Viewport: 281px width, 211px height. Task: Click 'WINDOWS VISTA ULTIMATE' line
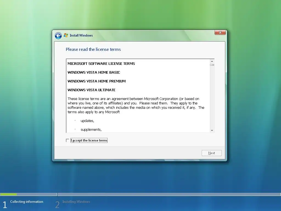(91, 90)
